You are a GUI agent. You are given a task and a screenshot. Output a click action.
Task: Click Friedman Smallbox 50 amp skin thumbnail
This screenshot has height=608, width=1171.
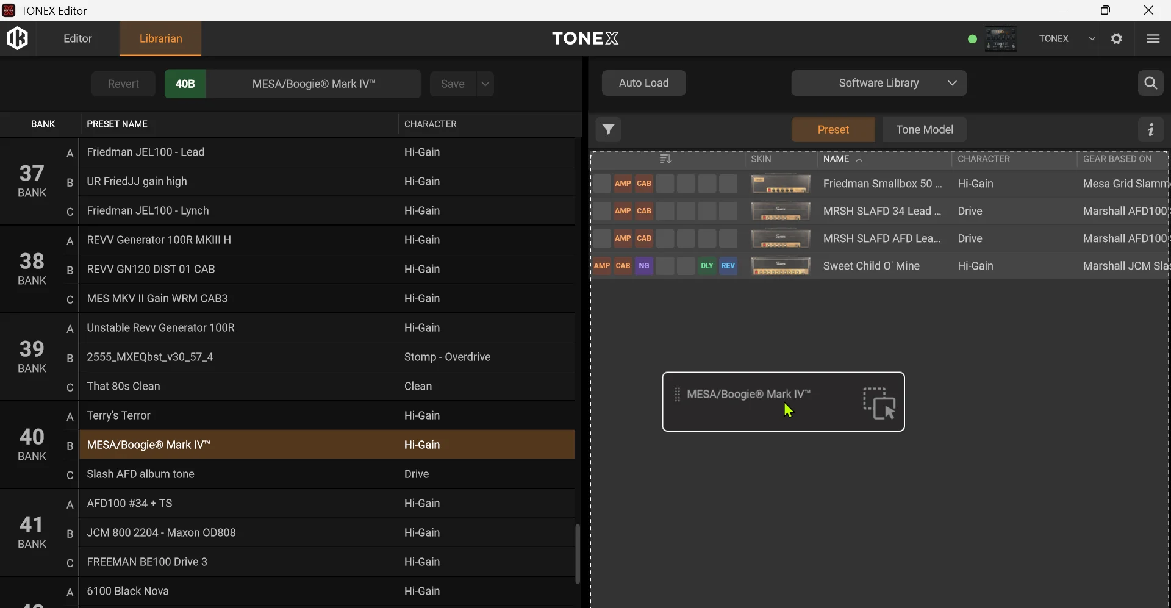point(781,184)
